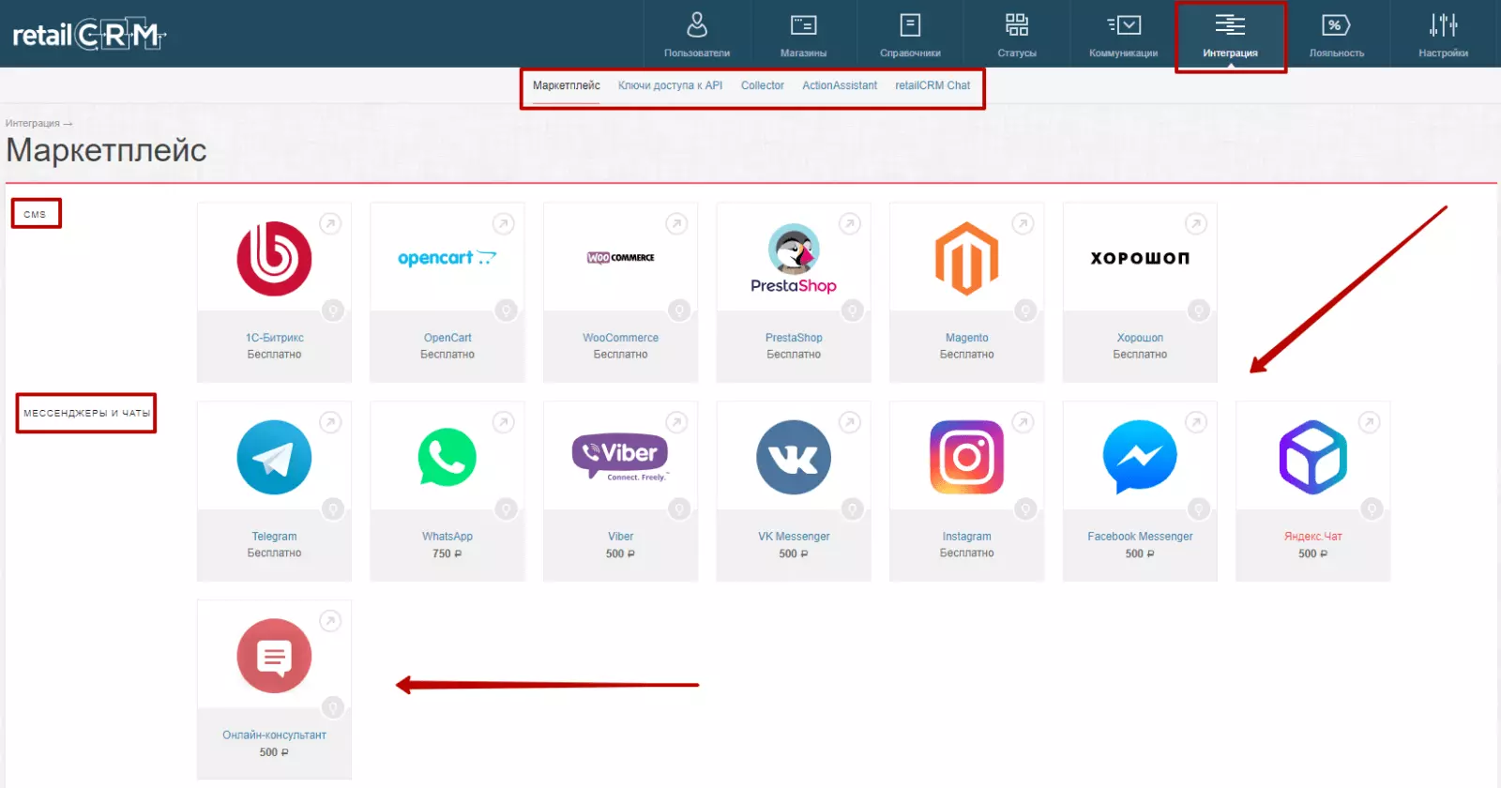Click the "МЕССЕНДЖЕРЫ И ЧАТЫ" category label
The image size is (1501, 788).
(86, 413)
